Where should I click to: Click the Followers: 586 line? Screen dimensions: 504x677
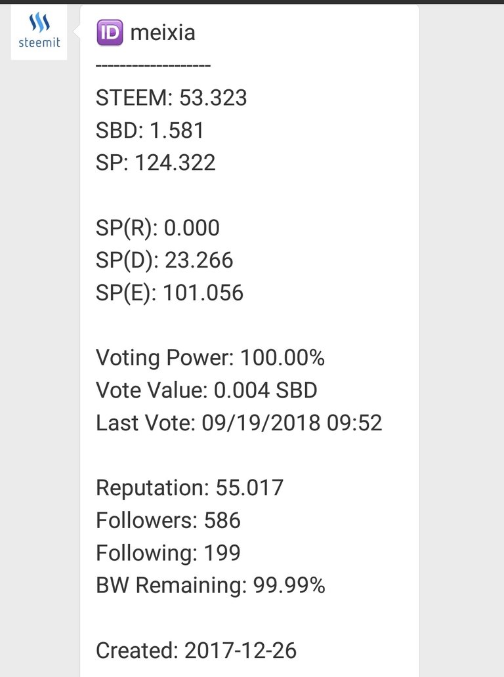[168, 520]
